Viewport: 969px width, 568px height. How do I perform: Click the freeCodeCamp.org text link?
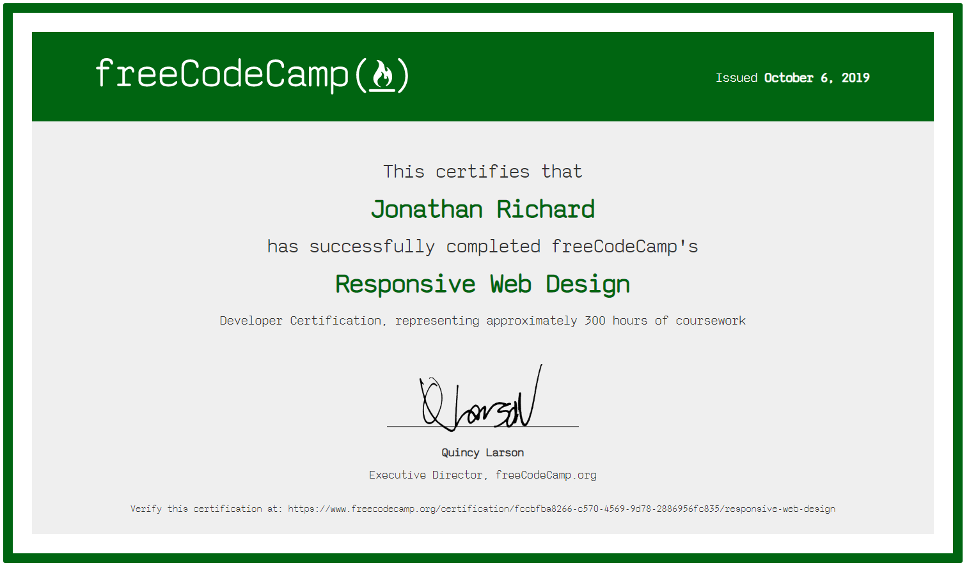[x=546, y=475]
